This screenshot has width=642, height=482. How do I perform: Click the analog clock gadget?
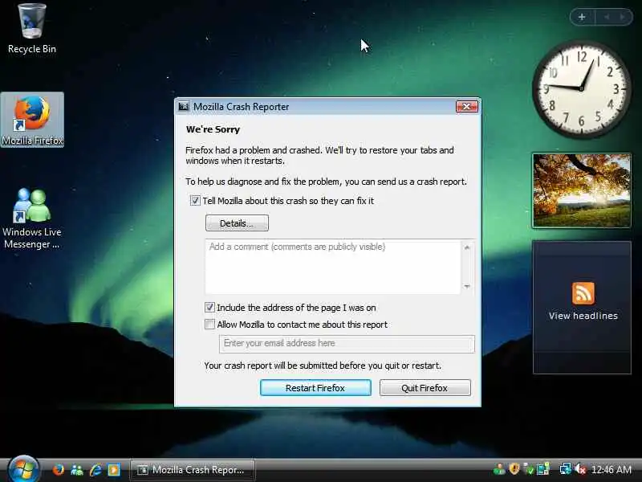tap(581, 88)
